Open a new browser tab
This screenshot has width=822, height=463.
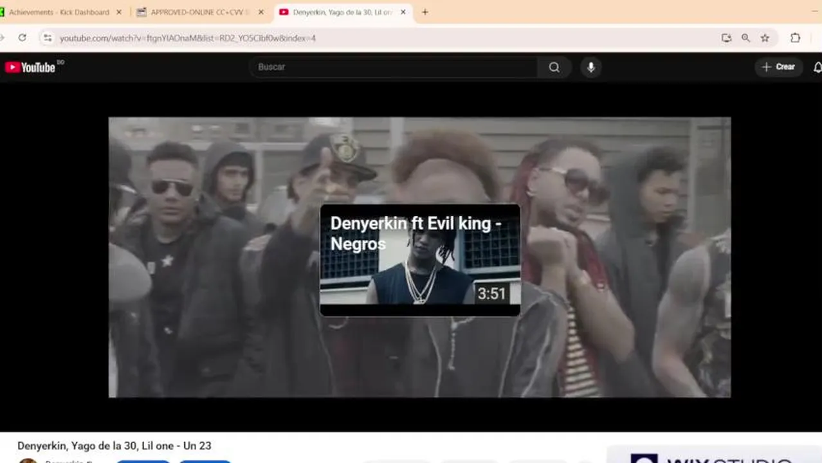tap(425, 12)
